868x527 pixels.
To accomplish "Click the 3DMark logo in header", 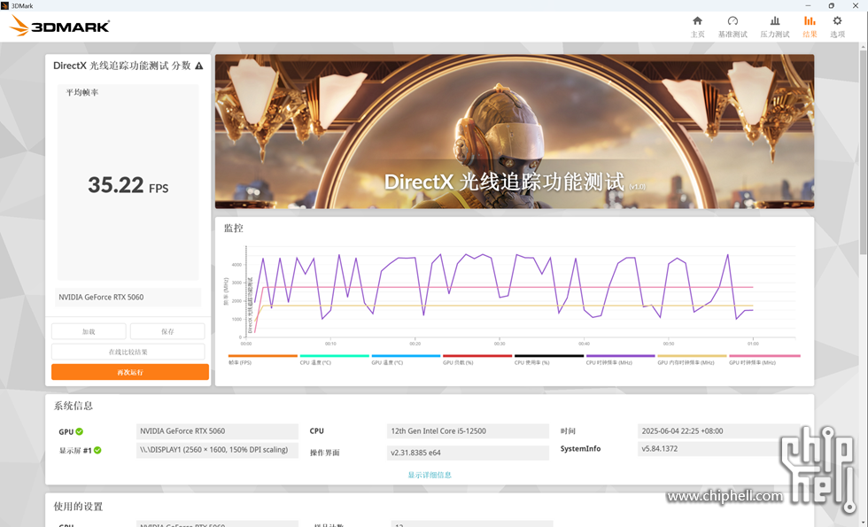I will (x=60, y=26).
